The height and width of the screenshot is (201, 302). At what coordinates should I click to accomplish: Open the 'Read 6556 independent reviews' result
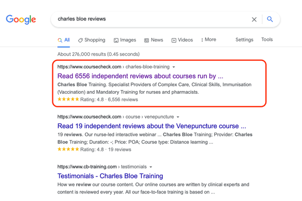point(140,76)
